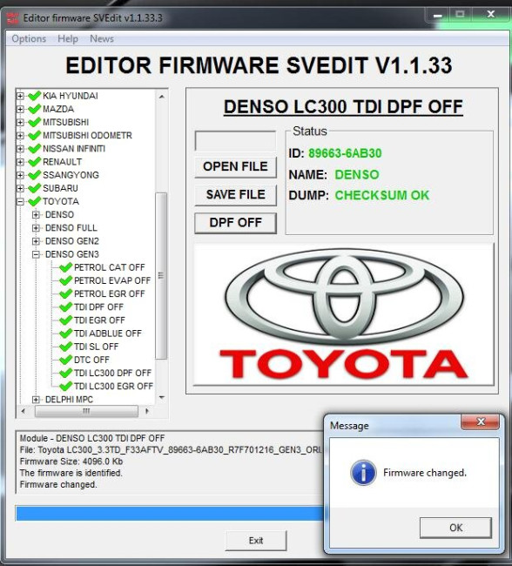Click checkmark icon of TDI ADBLUE OFF
The height and width of the screenshot is (566, 512).
(x=65, y=334)
